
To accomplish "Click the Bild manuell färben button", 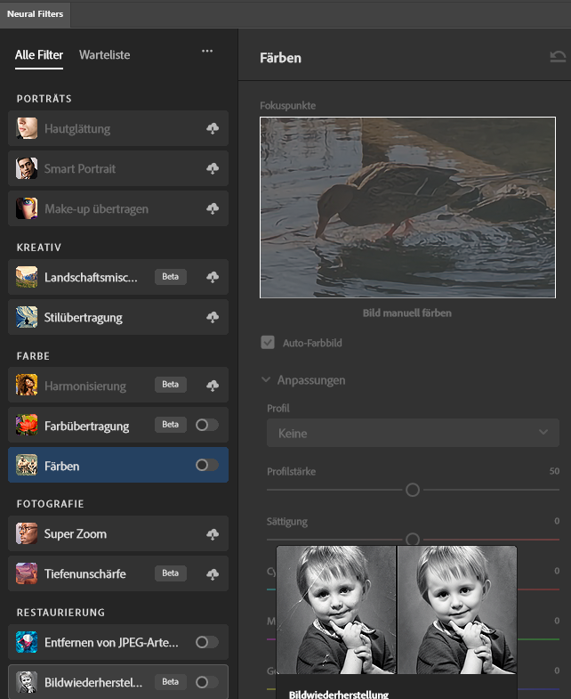I will click(406, 313).
